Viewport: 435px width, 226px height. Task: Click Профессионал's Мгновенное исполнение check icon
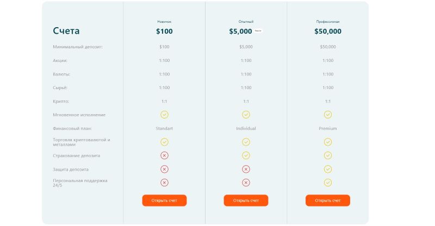coord(328,115)
